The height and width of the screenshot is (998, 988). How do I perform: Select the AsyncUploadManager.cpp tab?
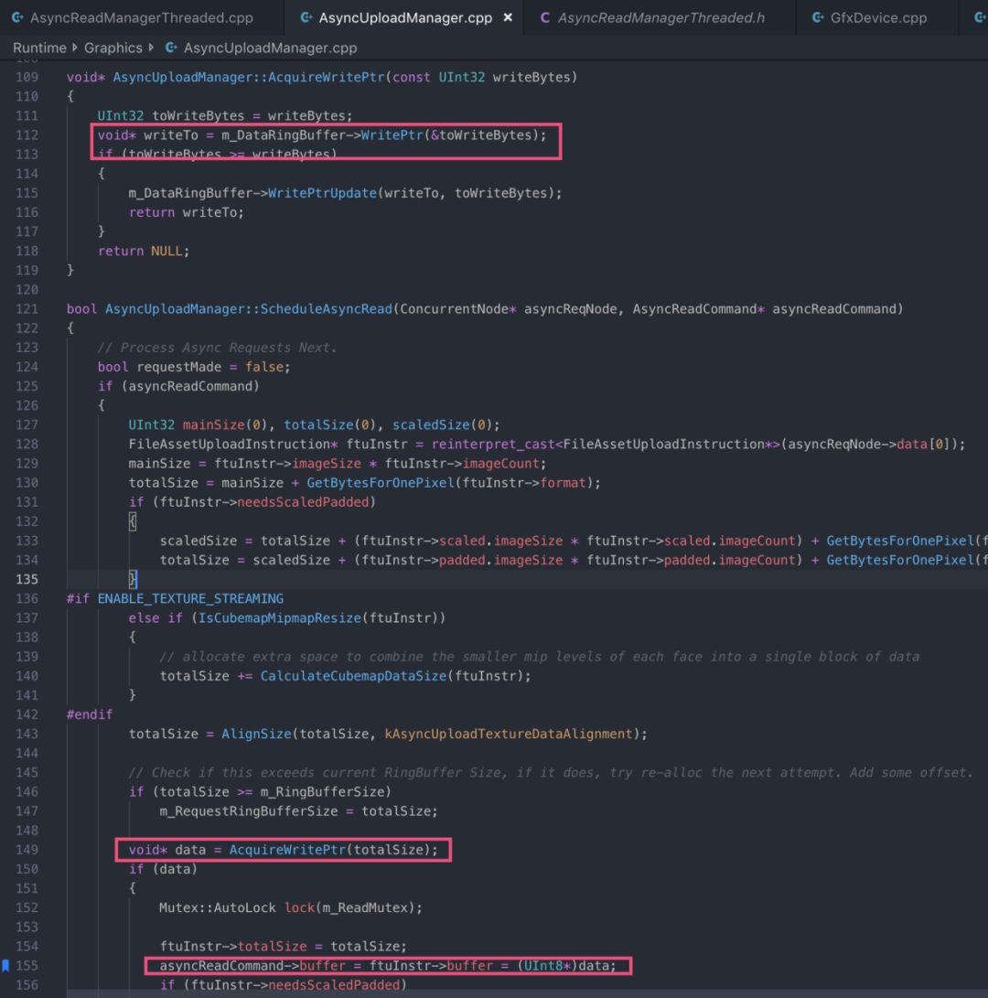405,17
